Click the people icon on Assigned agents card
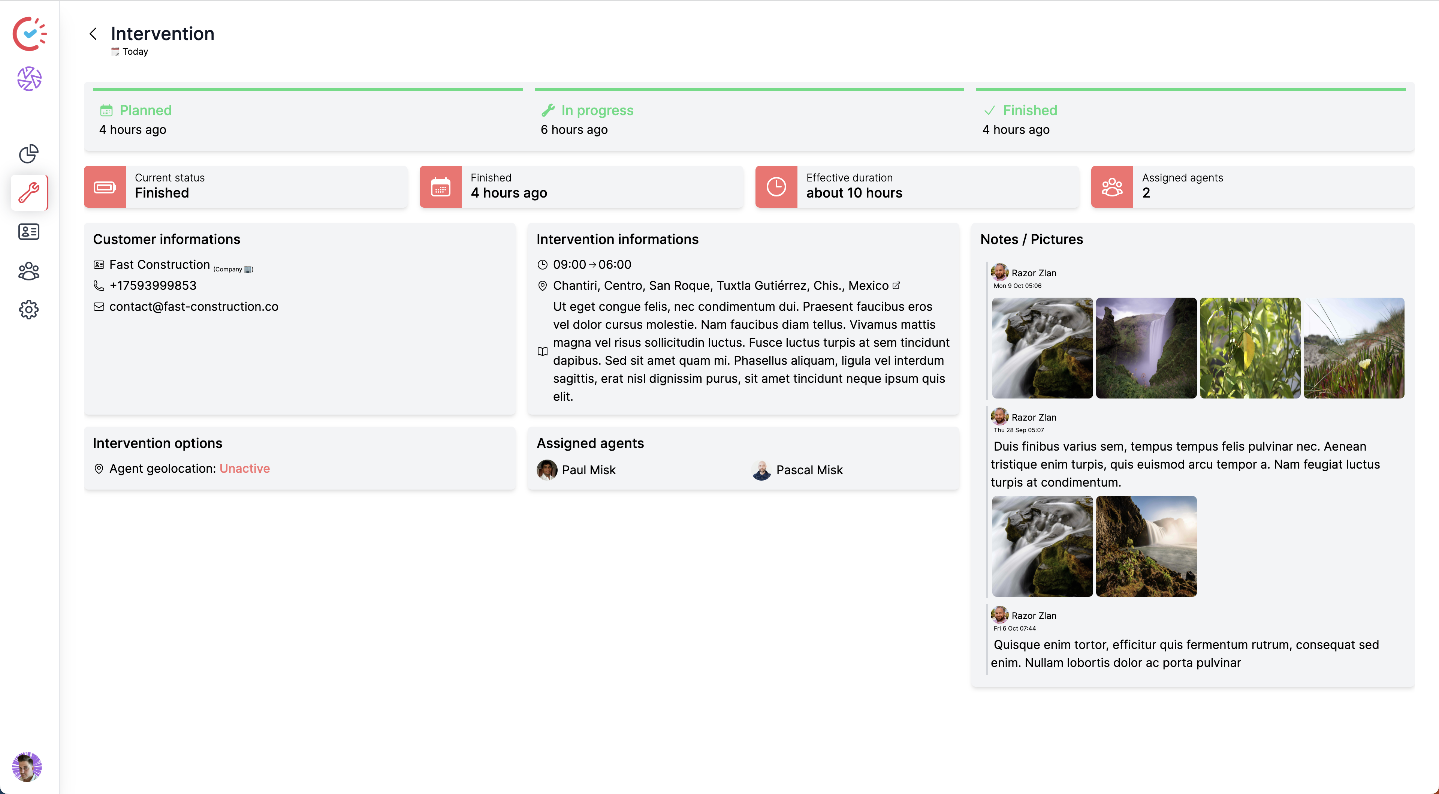 tap(1112, 187)
